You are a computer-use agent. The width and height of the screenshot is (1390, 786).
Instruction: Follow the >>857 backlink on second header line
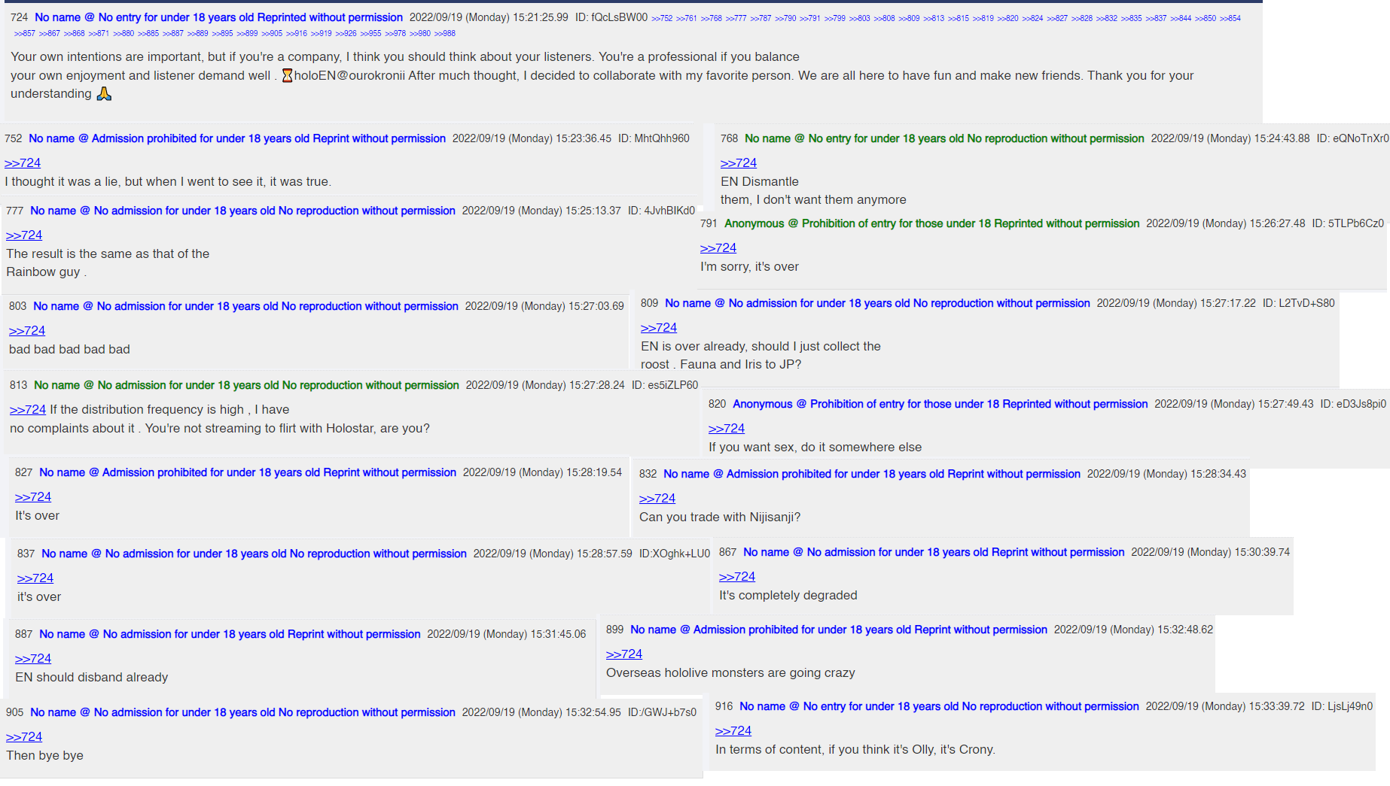click(25, 33)
